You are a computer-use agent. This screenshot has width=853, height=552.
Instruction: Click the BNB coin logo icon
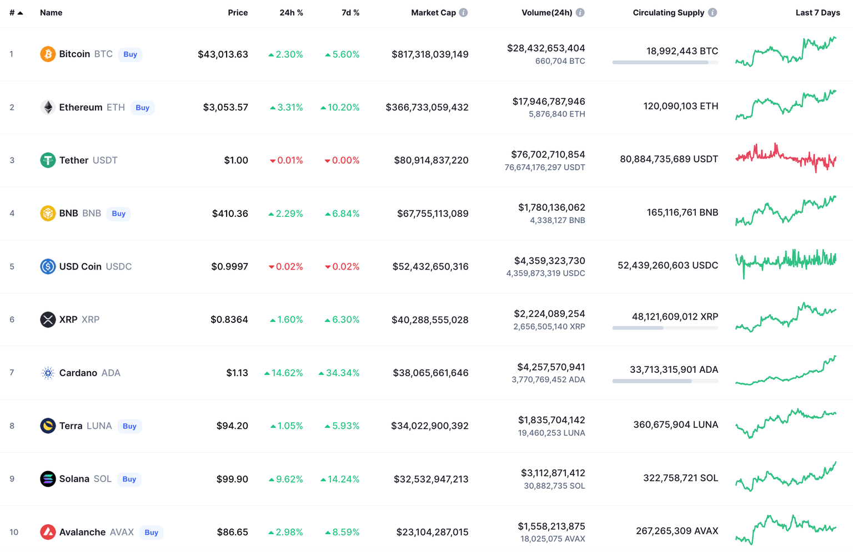coord(48,213)
